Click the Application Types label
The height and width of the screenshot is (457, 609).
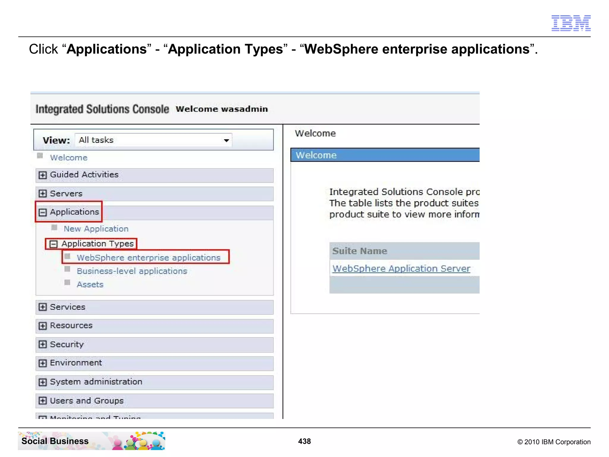[x=98, y=244]
